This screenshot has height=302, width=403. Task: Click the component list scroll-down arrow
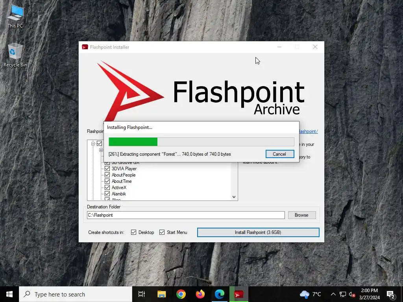(x=234, y=197)
